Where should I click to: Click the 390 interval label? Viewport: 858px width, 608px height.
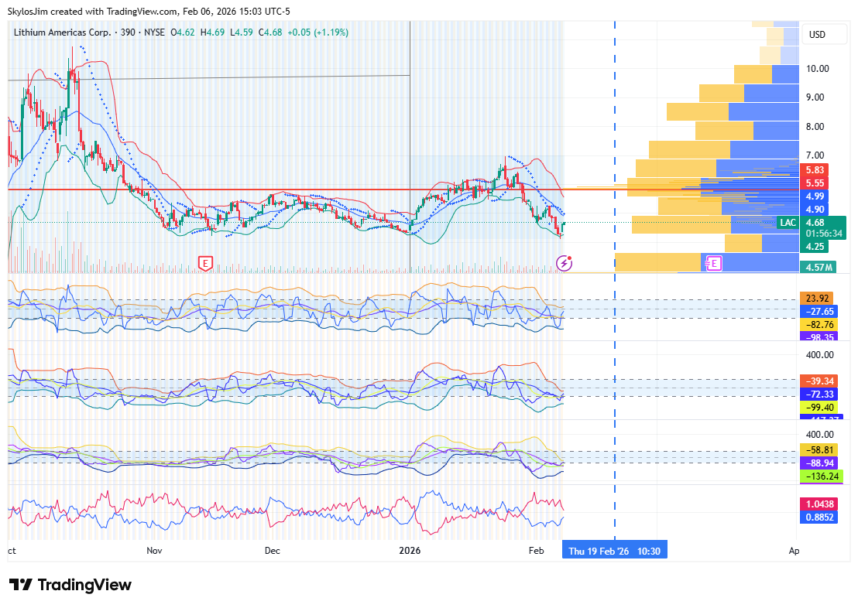point(129,32)
